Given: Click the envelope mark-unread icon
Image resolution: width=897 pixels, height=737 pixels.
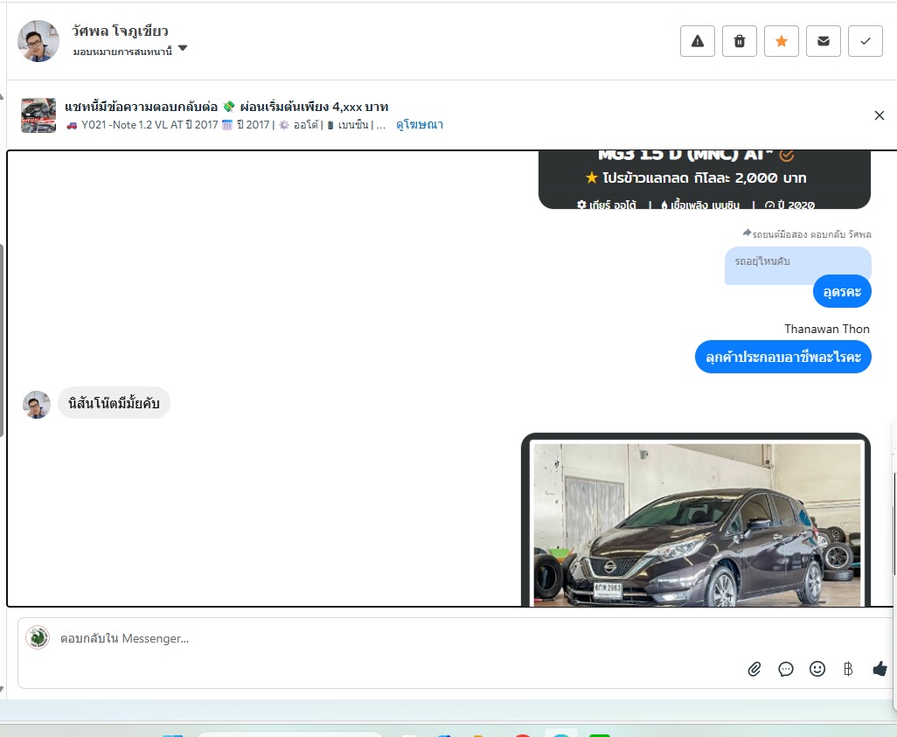Looking at the screenshot, I should 824,41.
